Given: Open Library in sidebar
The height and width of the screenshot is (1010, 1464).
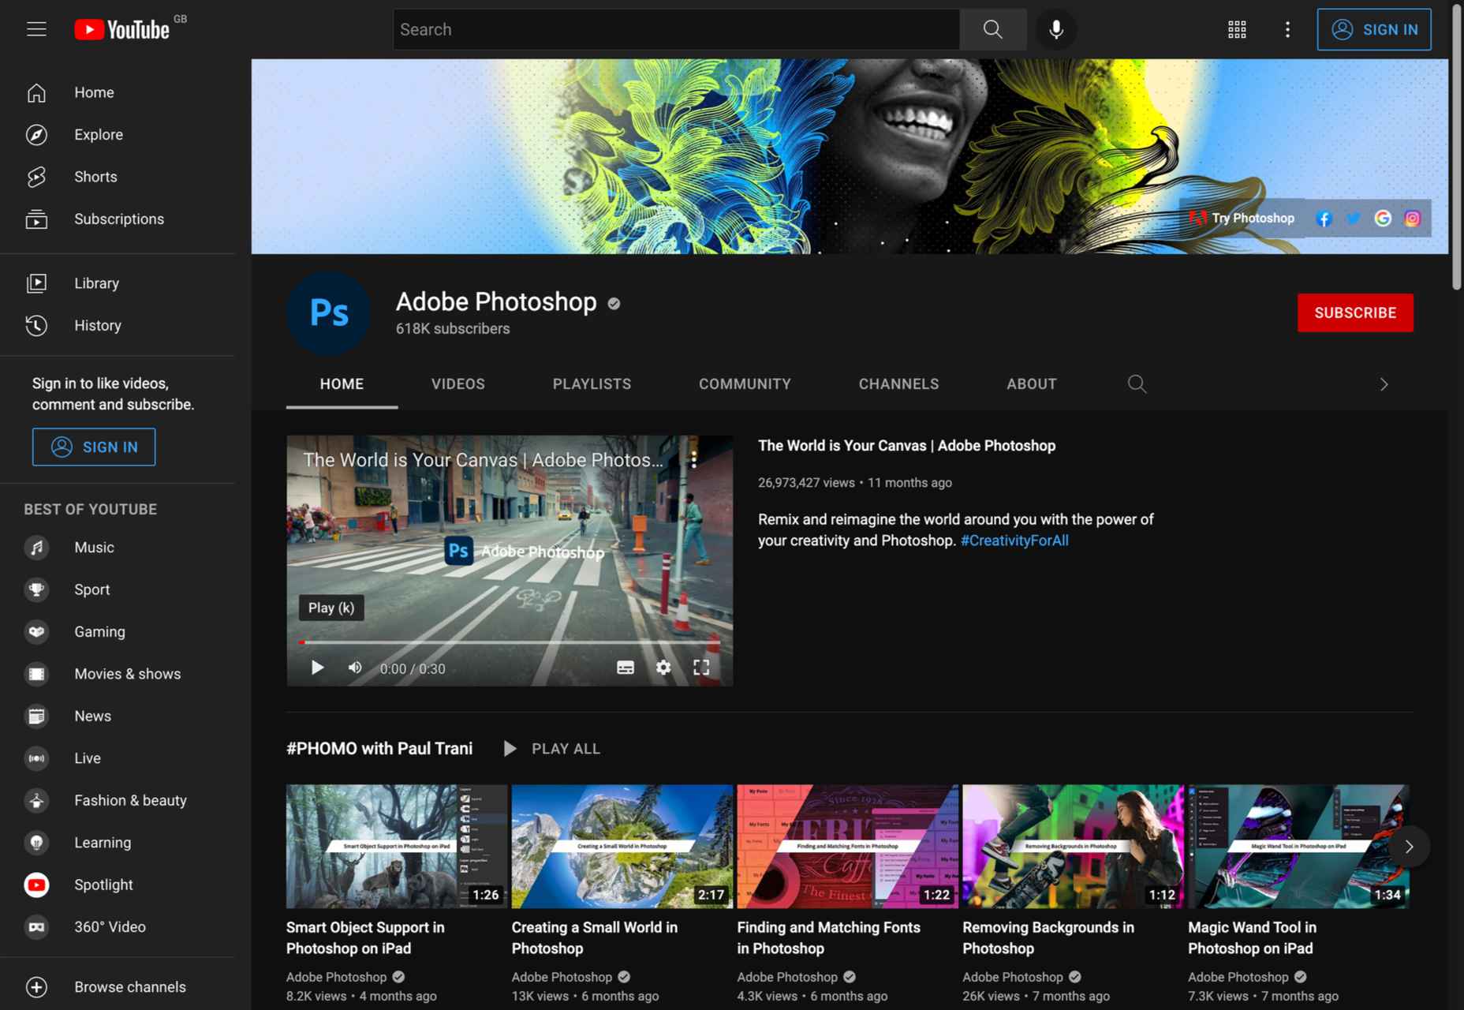Looking at the screenshot, I should point(118,282).
